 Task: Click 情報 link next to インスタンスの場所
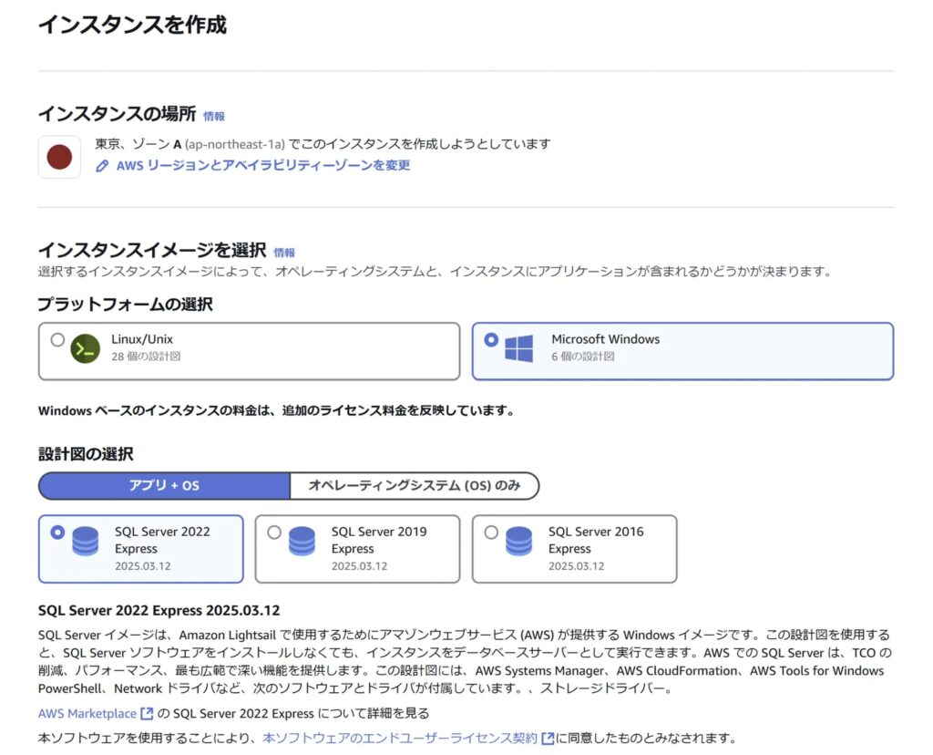(214, 116)
